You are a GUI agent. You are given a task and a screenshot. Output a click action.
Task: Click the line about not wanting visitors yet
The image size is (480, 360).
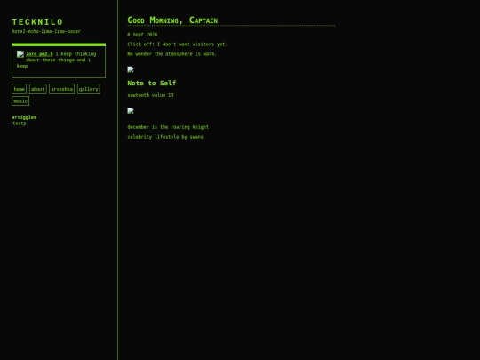pos(177,44)
